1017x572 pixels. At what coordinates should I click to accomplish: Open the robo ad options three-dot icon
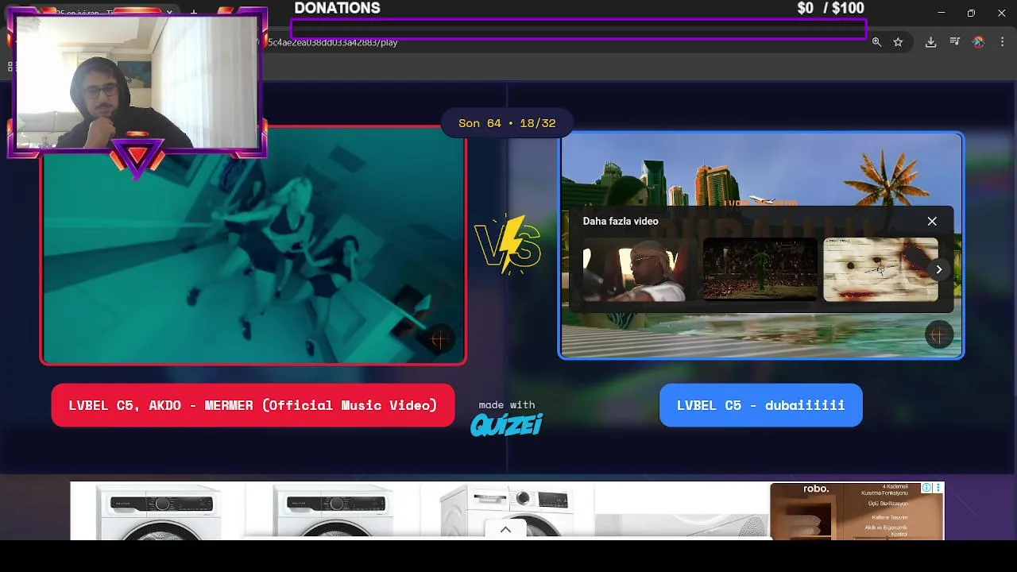(x=938, y=488)
